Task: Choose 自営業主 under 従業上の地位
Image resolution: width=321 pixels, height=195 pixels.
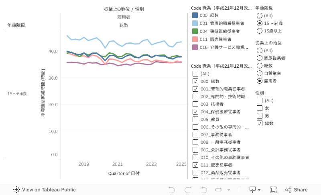Action: (260, 73)
